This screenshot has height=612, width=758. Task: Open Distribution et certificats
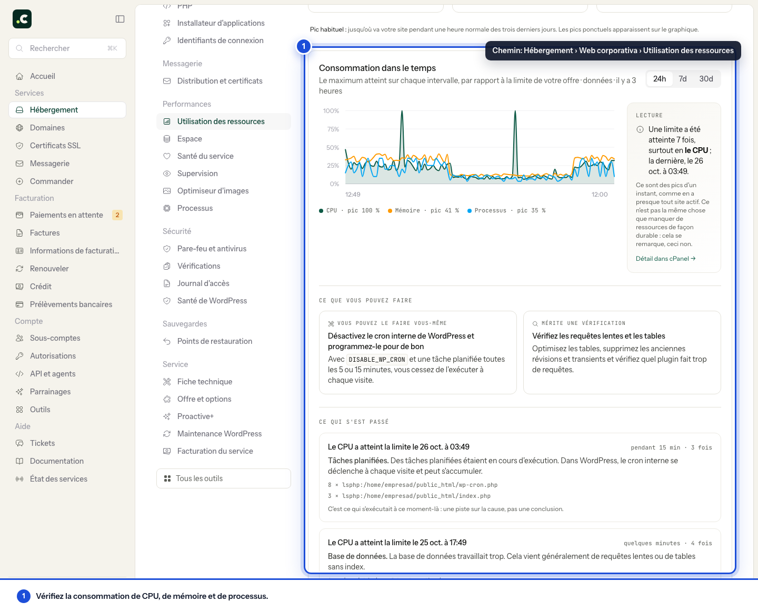click(224, 81)
